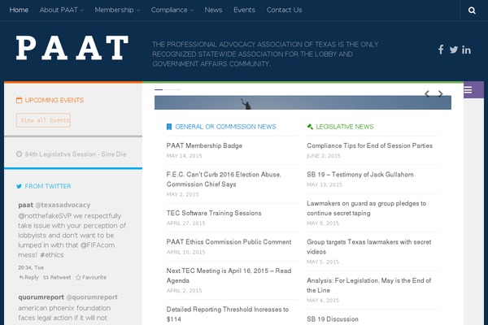Open Next TEC Meeting is April 16 article

click(229, 275)
